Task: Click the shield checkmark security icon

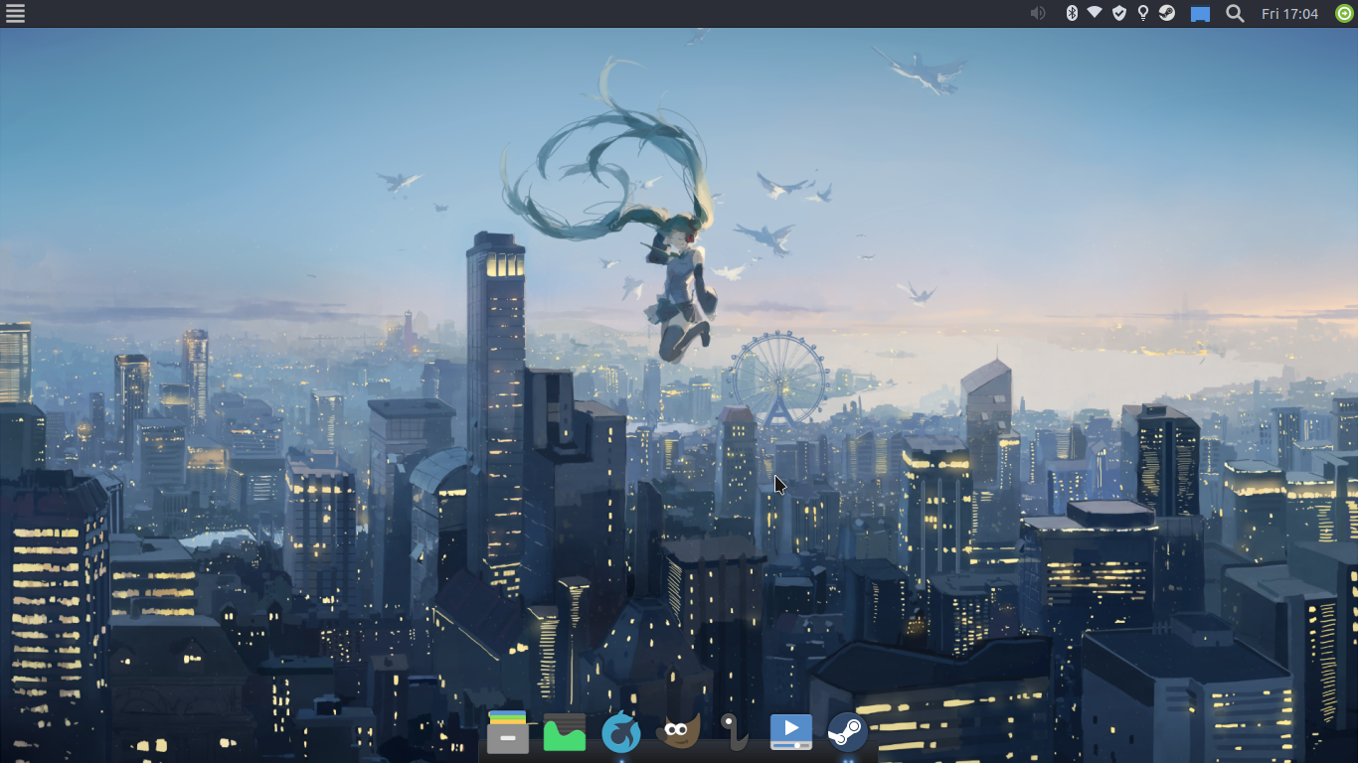Action: pos(1119,13)
